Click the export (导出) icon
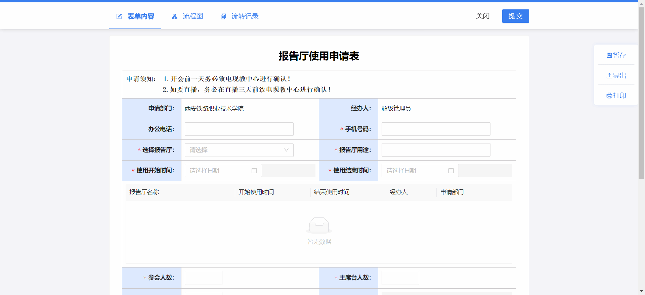This screenshot has height=295, width=645. point(609,76)
